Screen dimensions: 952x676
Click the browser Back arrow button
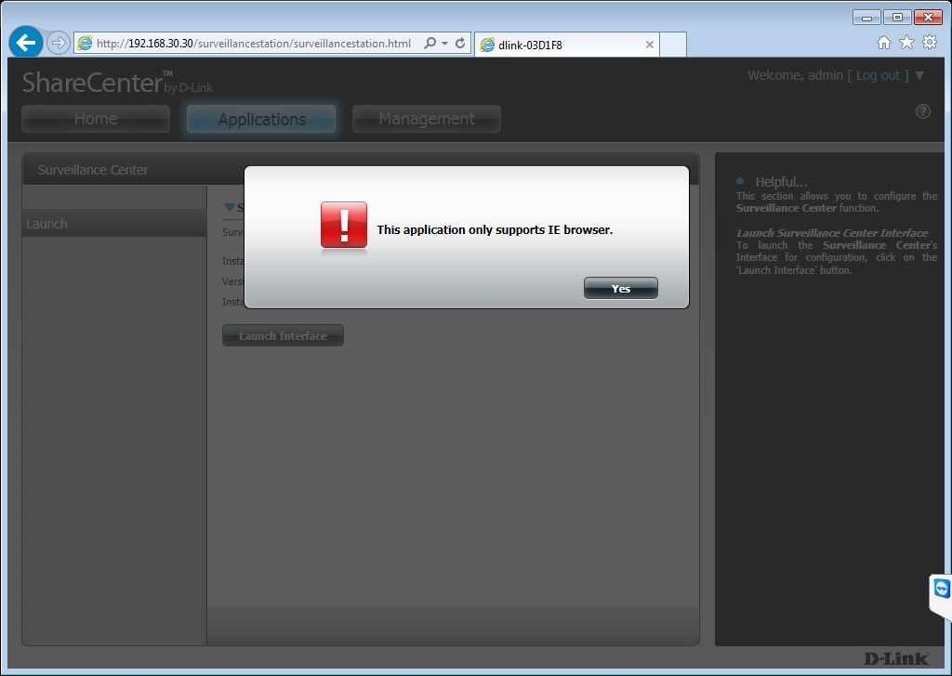26,43
